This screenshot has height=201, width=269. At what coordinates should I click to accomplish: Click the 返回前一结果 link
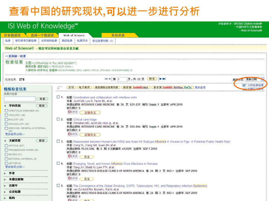point(15,56)
